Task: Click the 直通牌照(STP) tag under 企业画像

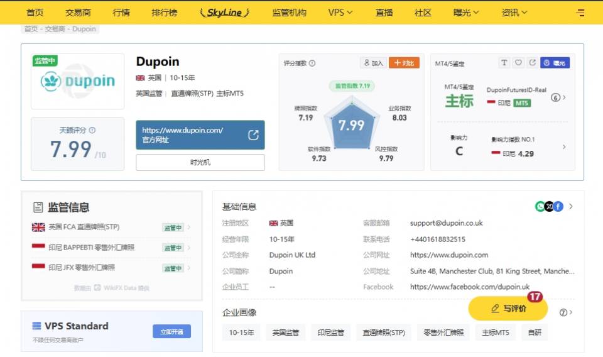Action: point(384,332)
